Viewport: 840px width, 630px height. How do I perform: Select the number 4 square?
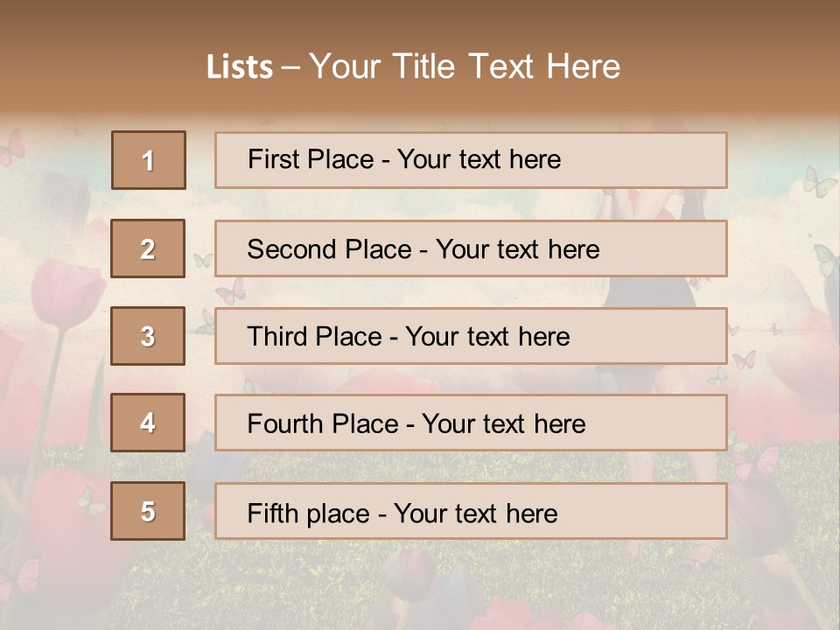[x=148, y=423]
